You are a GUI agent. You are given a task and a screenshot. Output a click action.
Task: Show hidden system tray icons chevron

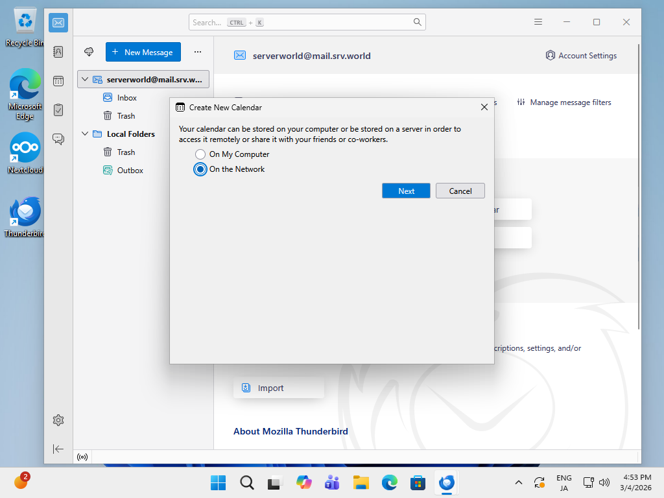tap(518, 482)
